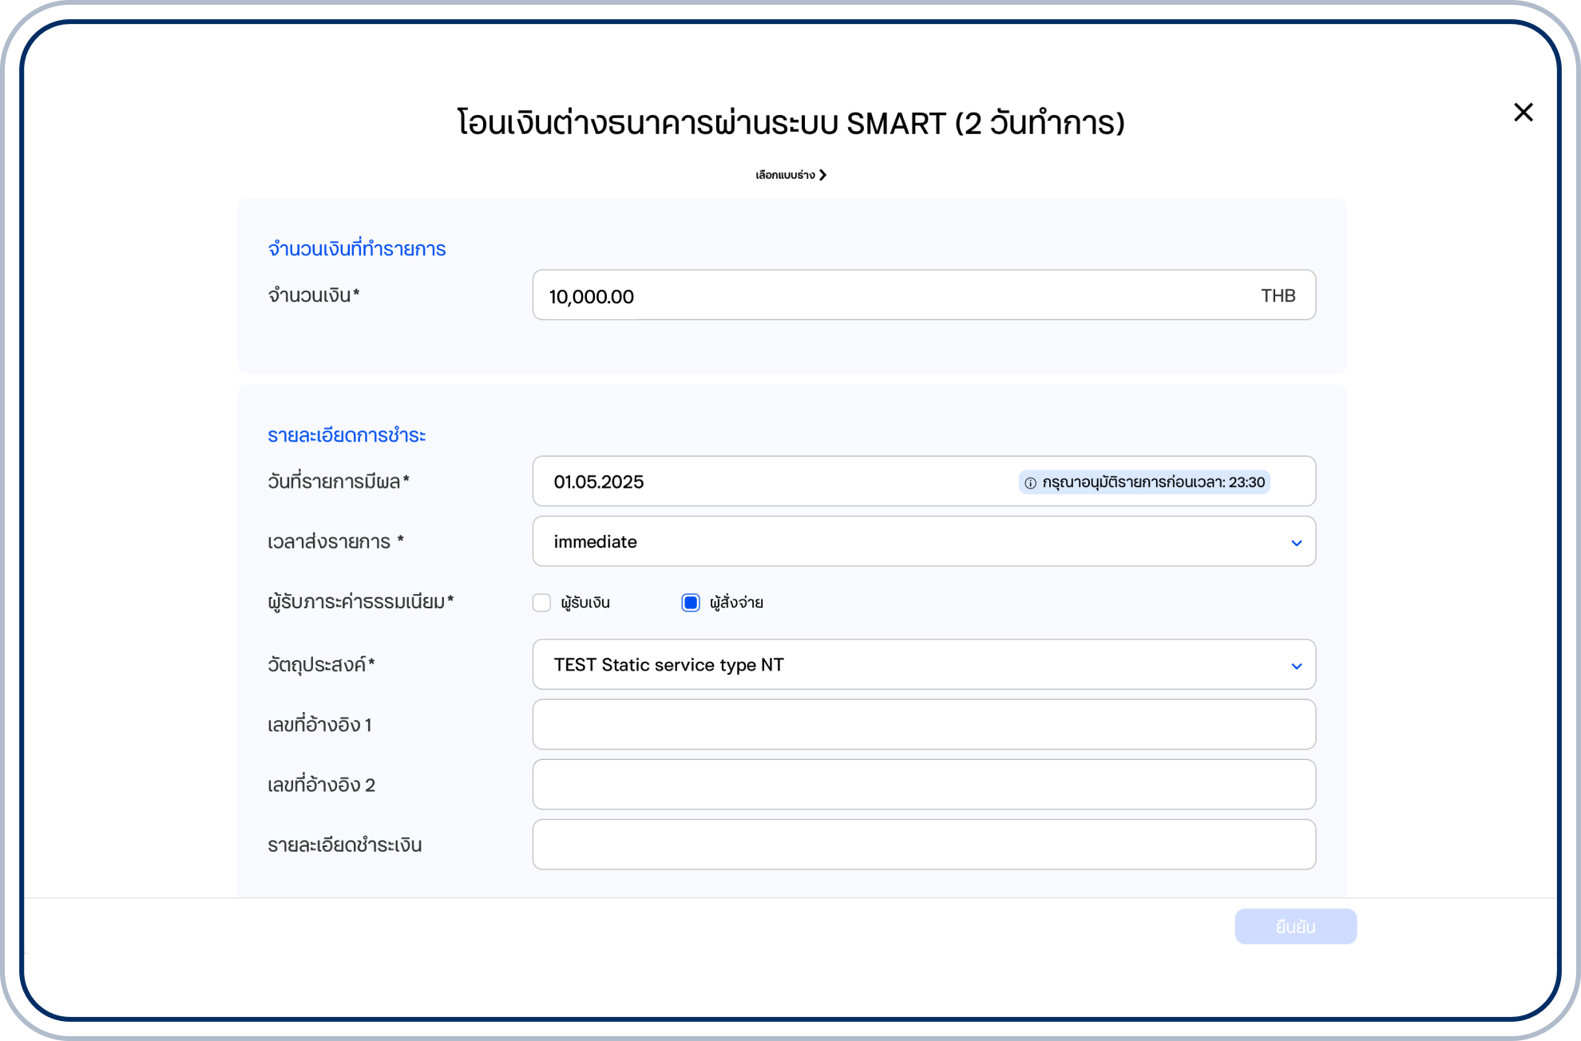Click the เลือกแบบร่าง draft link
This screenshot has width=1581, height=1041.
pyautogui.click(x=784, y=175)
